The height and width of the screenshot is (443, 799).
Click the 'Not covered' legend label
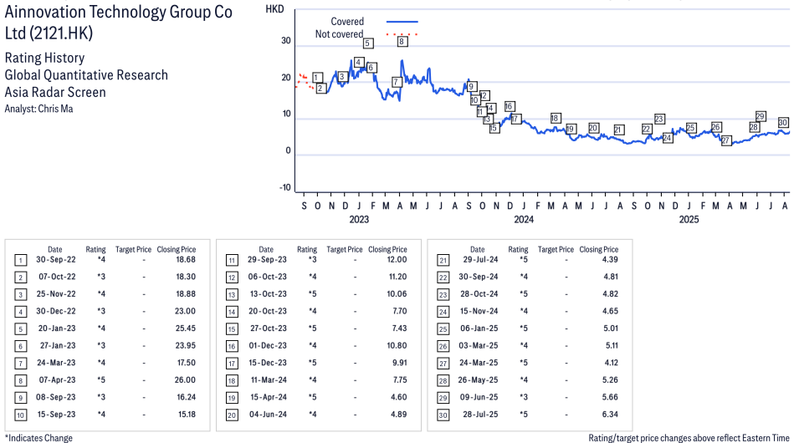(339, 34)
